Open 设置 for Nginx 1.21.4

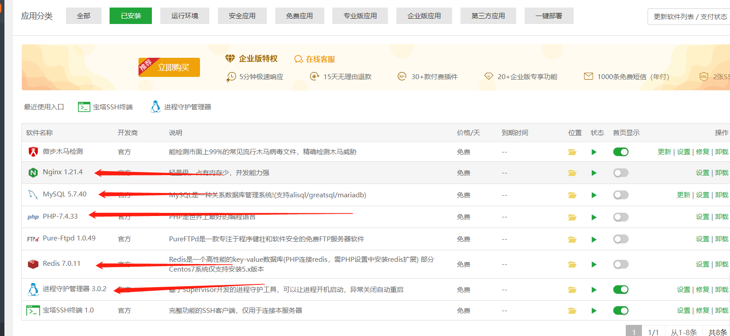702,173
